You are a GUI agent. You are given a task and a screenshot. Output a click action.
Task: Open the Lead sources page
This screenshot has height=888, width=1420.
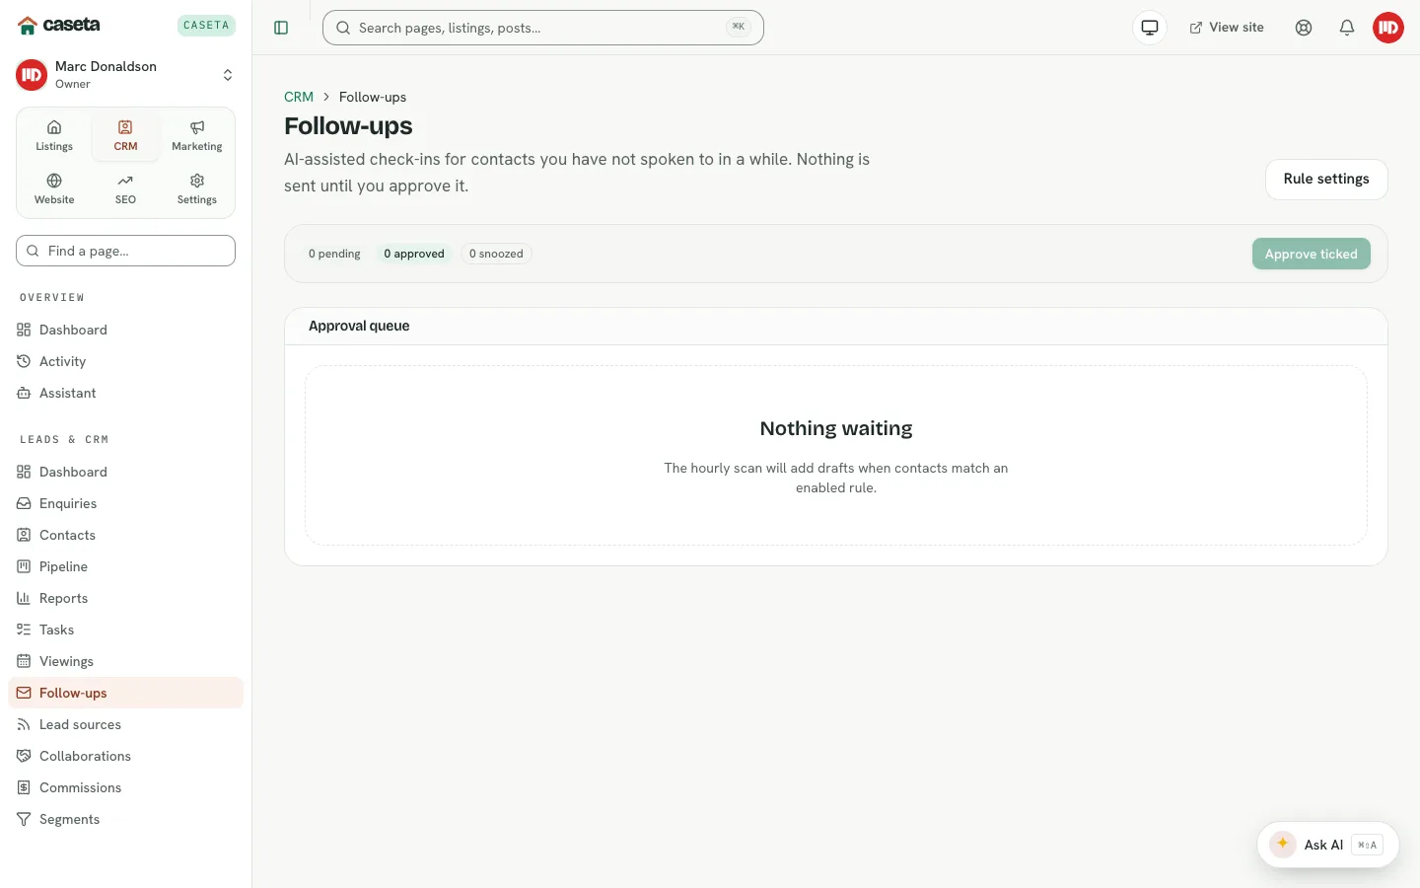pyautogui.click(x=125, y=724)
